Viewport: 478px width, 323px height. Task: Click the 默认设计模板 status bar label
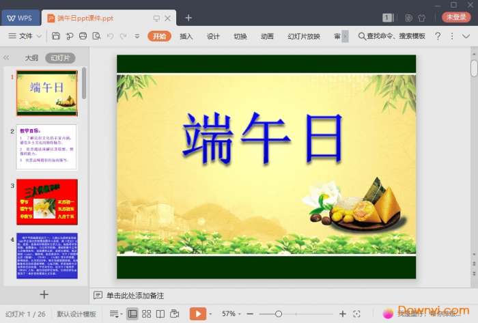(76, 314)
